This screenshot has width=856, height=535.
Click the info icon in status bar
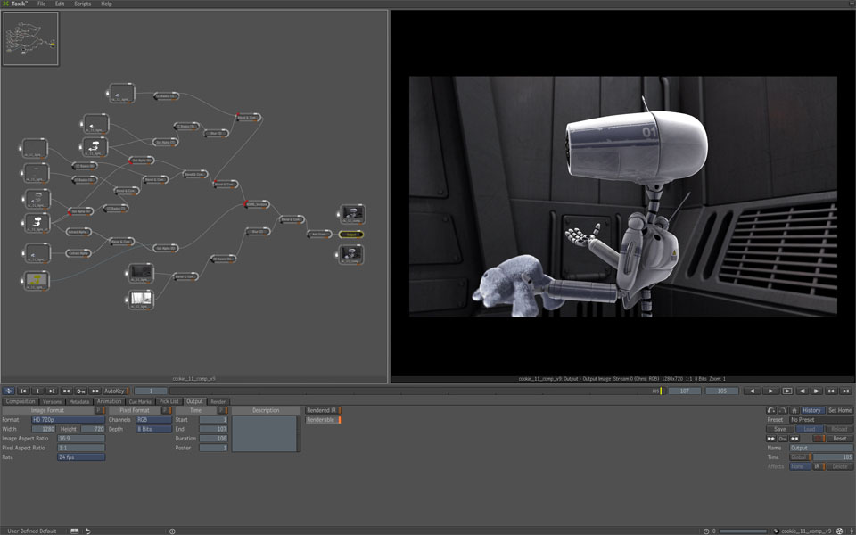pyautogui.click(x=172, y=531)
